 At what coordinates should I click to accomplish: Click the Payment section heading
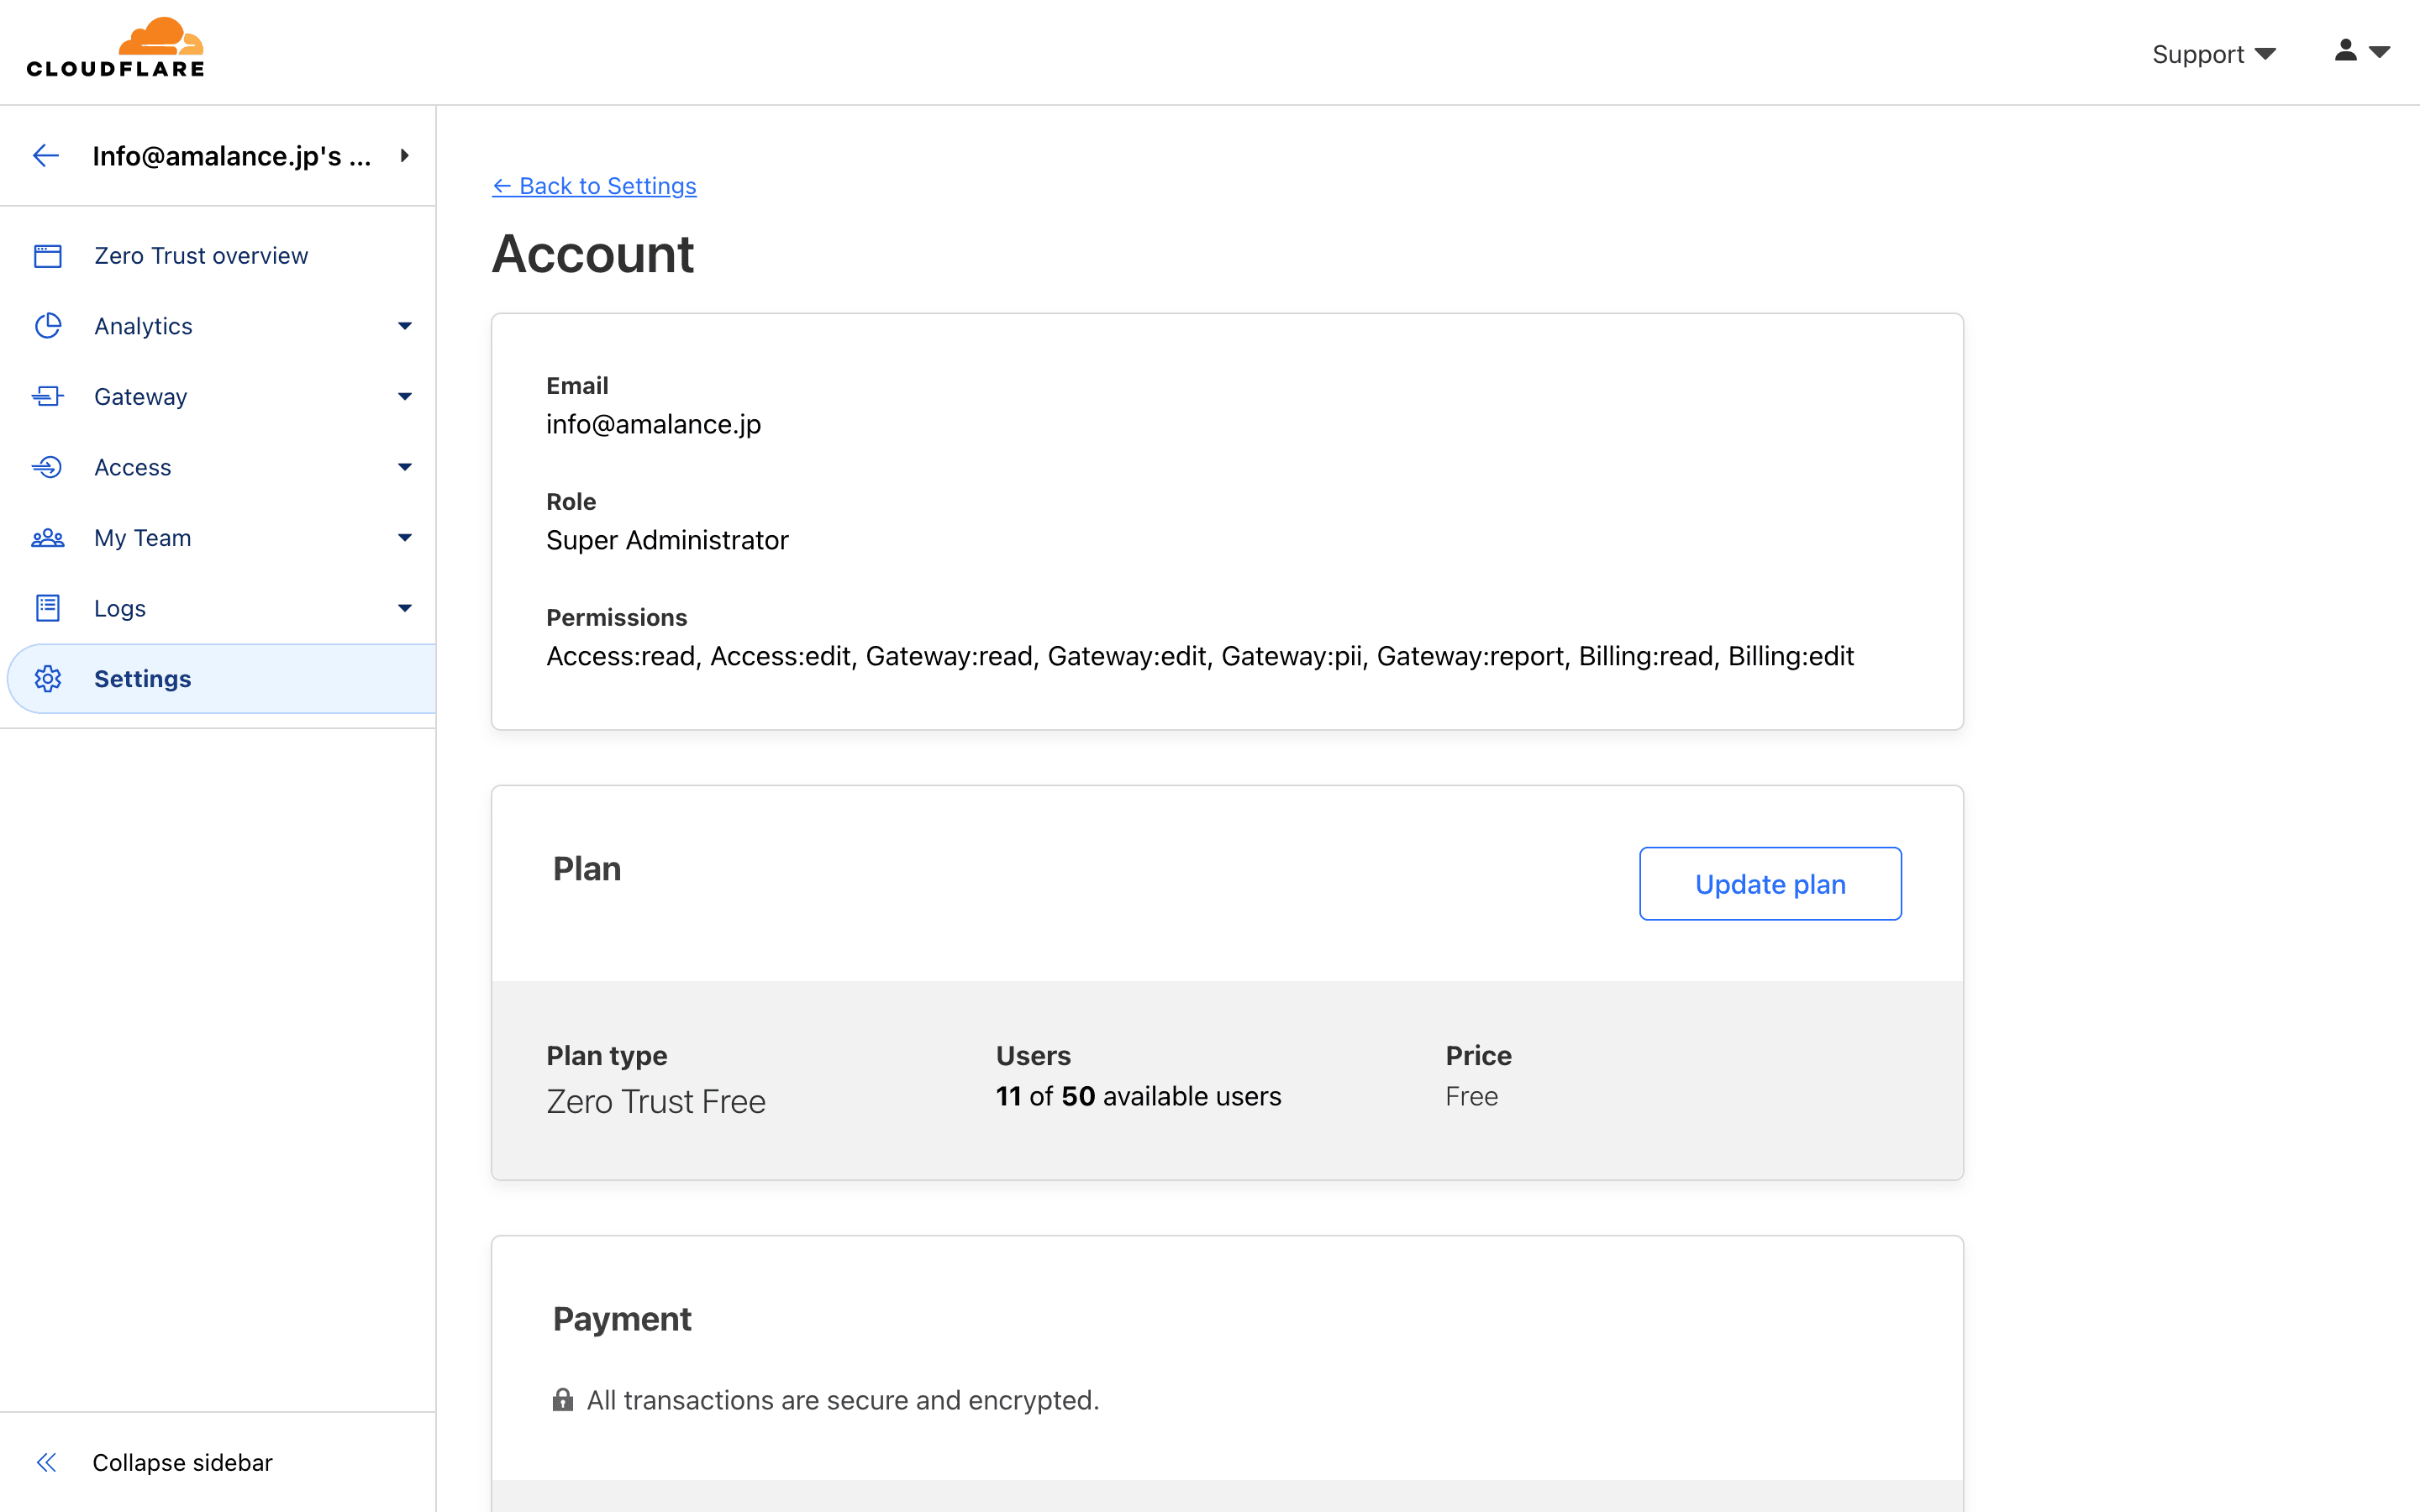[x=622, y=1319]
